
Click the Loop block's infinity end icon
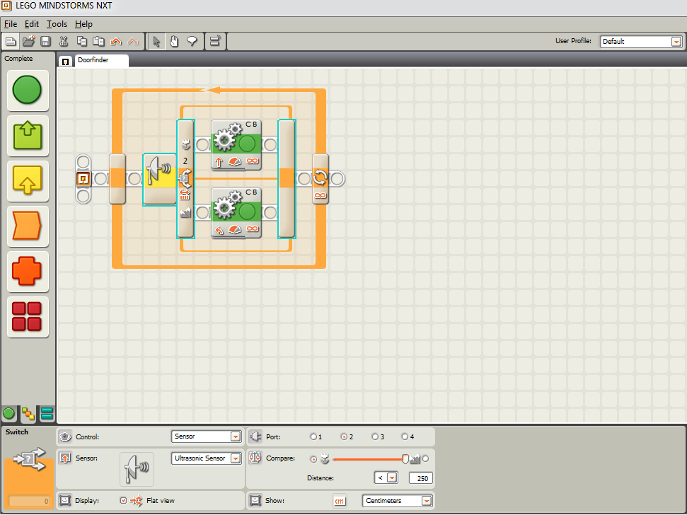click(x=321, y=195)
